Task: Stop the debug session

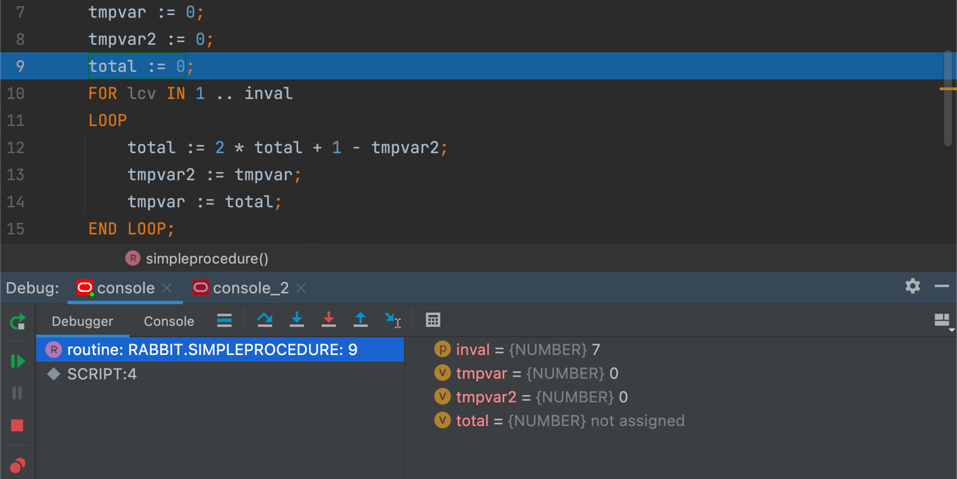Action: (16, 425)
